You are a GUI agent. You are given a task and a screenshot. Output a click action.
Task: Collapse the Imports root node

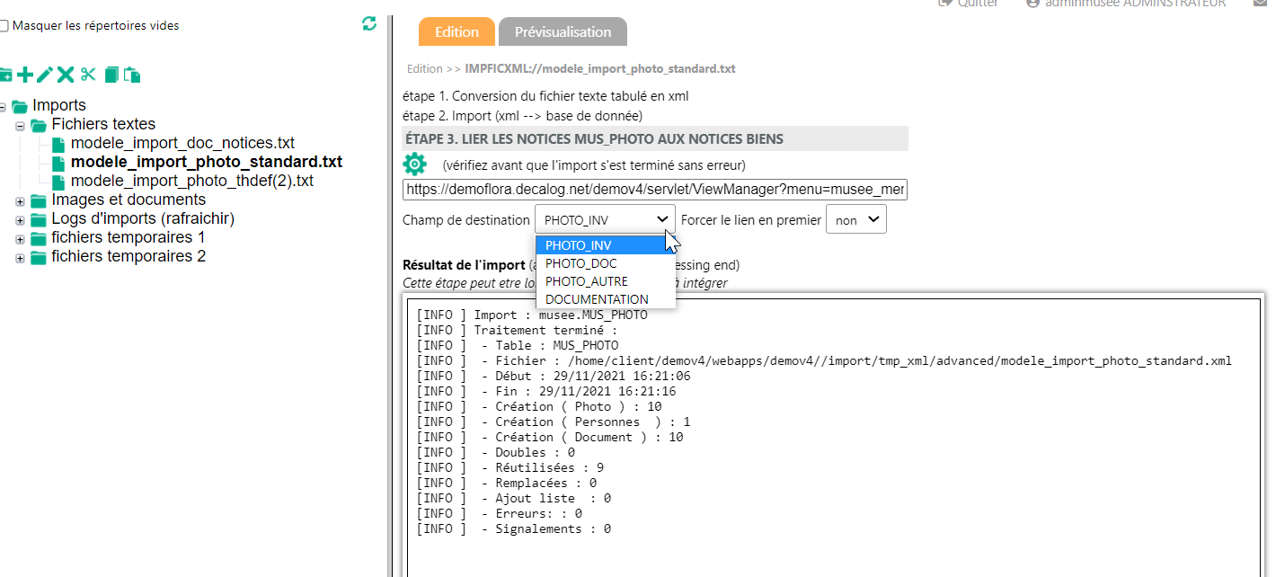(3, 107)
